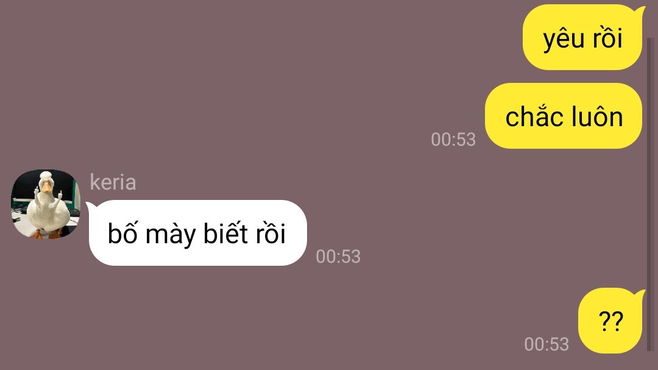Click the word "mày" in the white bubble

pyautogui.click(x=170, y=235)
